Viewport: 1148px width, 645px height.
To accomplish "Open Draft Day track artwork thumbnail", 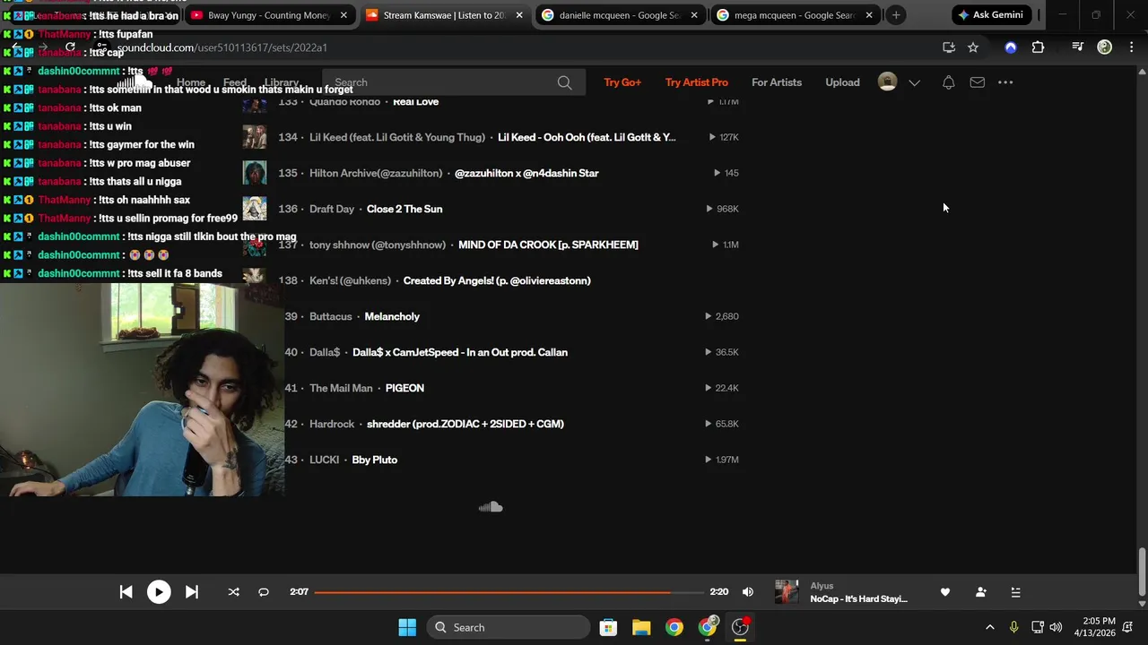I will [x=255, y=209].
